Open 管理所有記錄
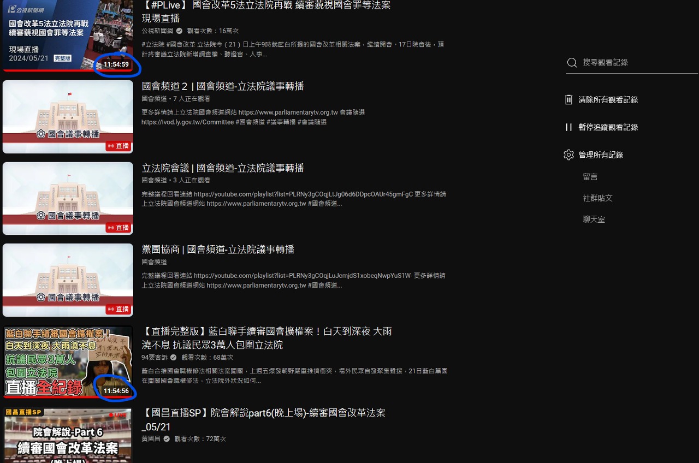Screen dimensions: 699x463 pos(601,155)
